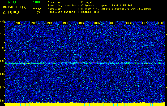Screen dimensions: 167x106
Task: Select the observer name K.Nagai
Action: [x=87, y=2]
